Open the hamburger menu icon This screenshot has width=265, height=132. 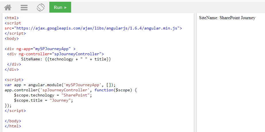(24, 7)
